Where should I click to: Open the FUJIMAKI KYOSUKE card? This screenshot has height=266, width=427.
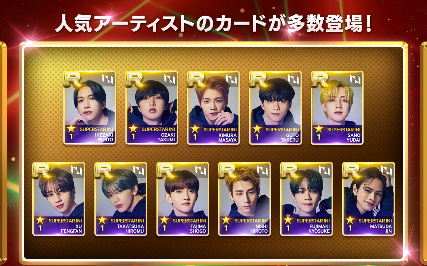[307, 199]
